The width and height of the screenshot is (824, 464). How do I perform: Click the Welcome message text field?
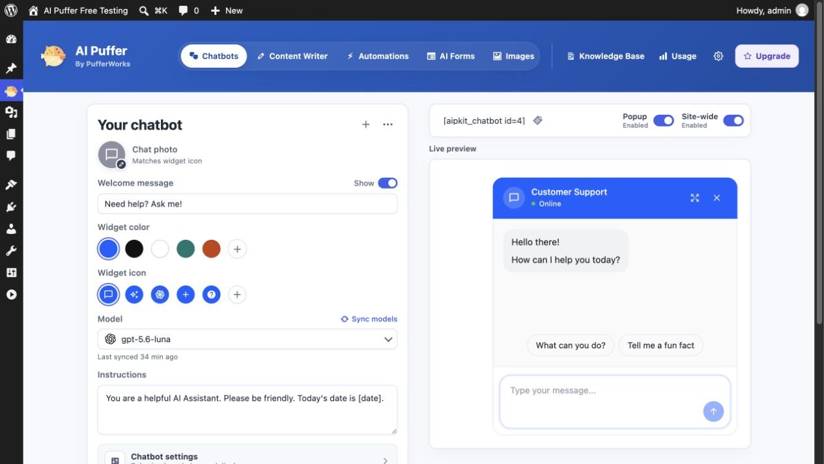[248, 204]
